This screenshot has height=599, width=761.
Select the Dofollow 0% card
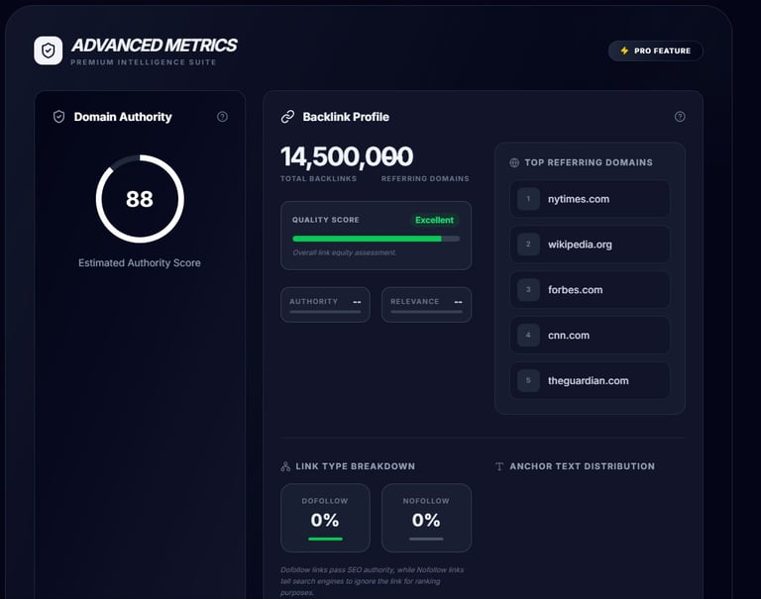pyautogui.click(x=325, y=518)
